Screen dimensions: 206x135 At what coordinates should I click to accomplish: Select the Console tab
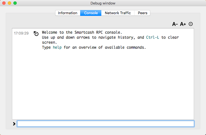(x=91, y=13)
